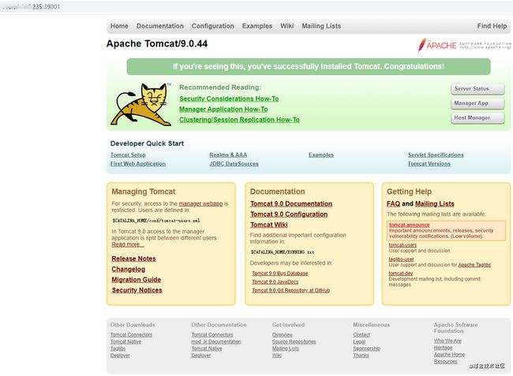Click Taglibs under Other Downloads

118,348
